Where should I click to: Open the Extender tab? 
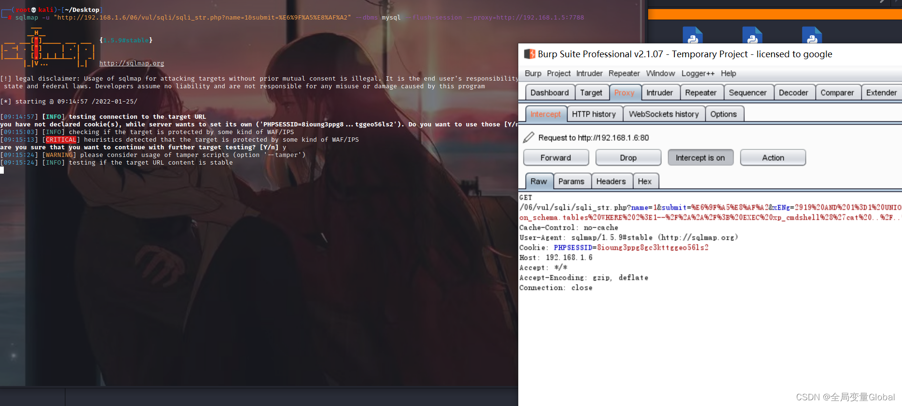[881, 93]
